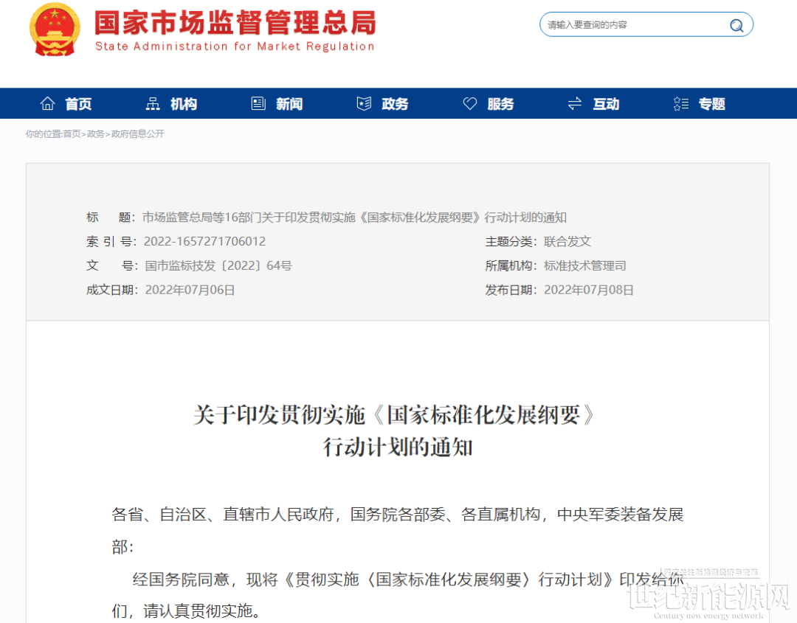Click the book icon beside 政务
The width and height of the screenshot is (797, 623).
pos(364,104)
